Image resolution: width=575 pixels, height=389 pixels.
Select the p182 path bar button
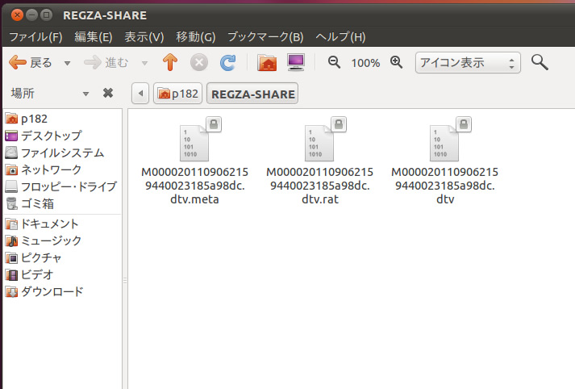click(178, 94)
